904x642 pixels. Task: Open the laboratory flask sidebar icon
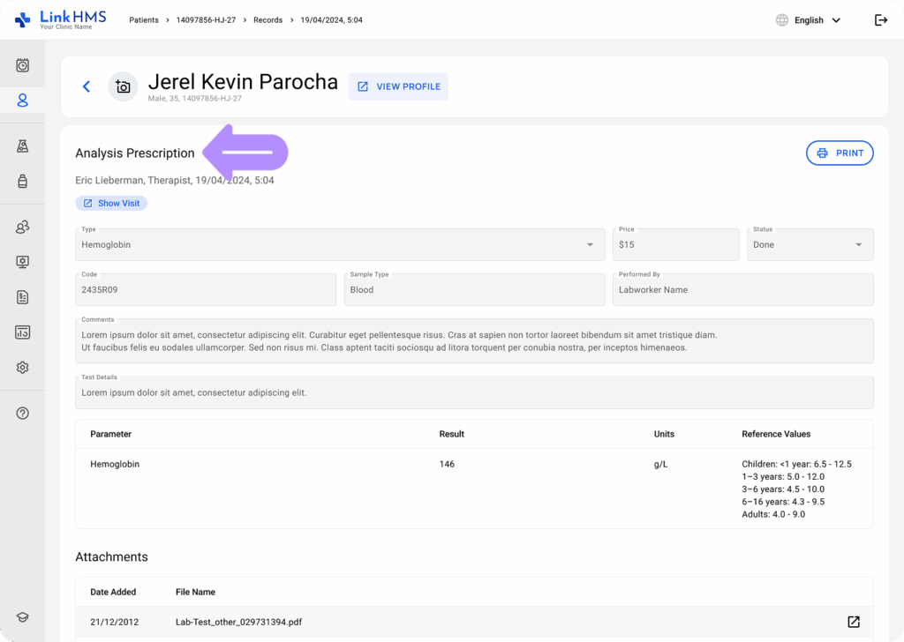pyautogui.click(x=22, y=146)
